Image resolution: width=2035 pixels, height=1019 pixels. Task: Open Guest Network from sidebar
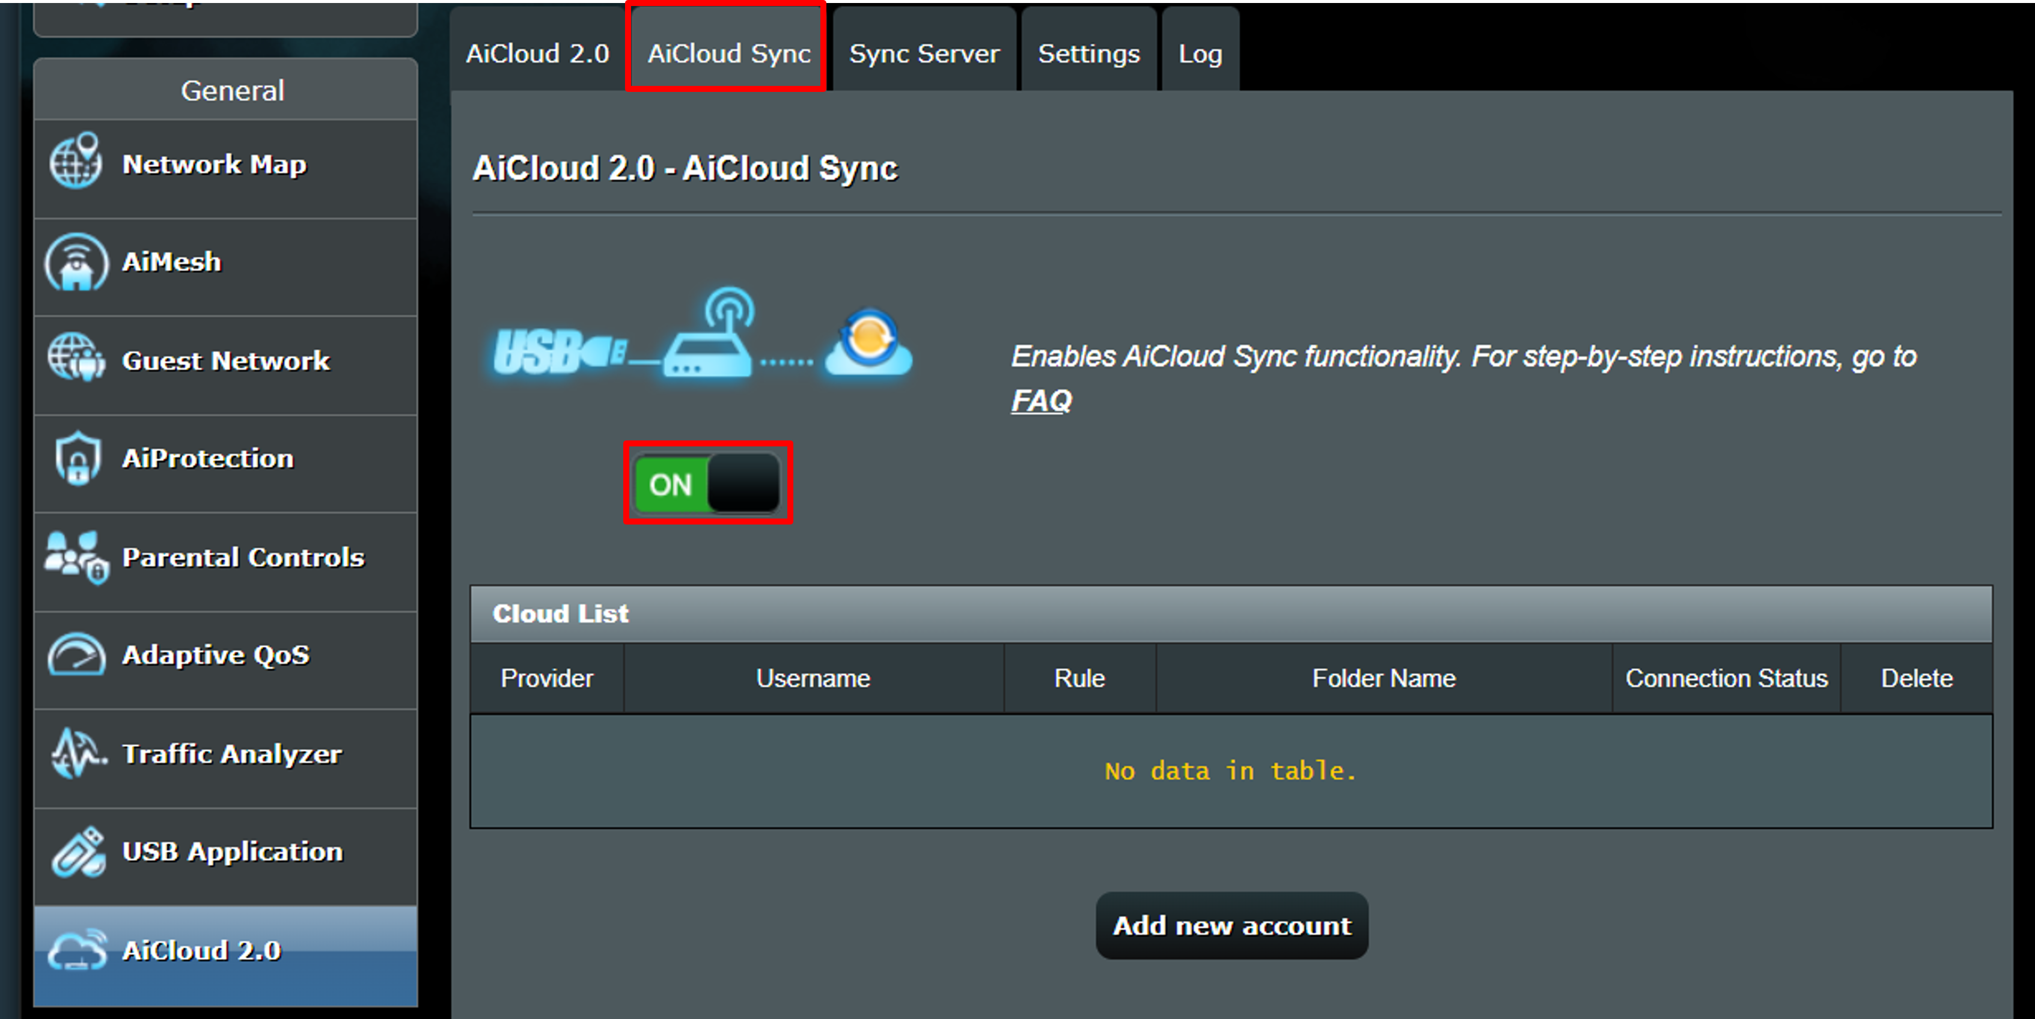(x=226, y=365)
